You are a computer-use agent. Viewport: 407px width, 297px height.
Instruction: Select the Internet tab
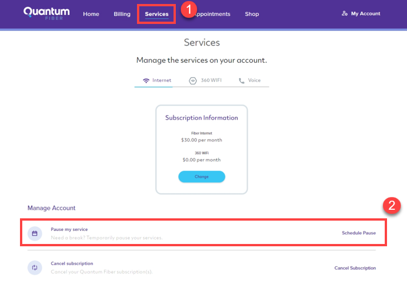coord(157,80)
